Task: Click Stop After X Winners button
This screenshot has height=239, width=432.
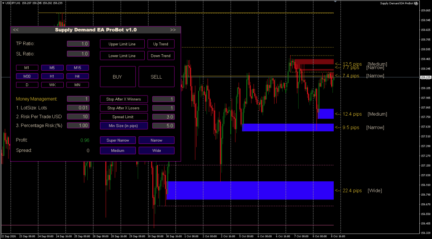Action: 124,99
